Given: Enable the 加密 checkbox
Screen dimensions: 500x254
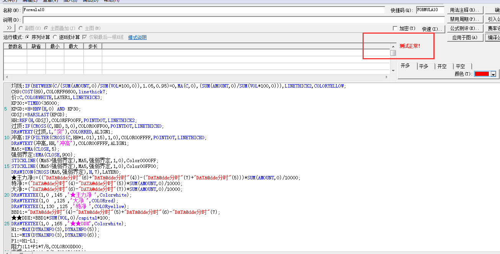Looking at the screenshot, I should (395, 29).
